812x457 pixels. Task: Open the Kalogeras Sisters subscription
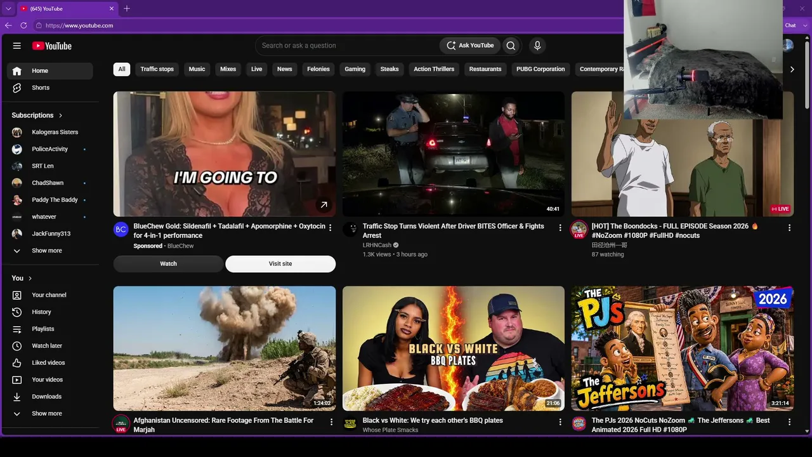(x=50, y=132)
